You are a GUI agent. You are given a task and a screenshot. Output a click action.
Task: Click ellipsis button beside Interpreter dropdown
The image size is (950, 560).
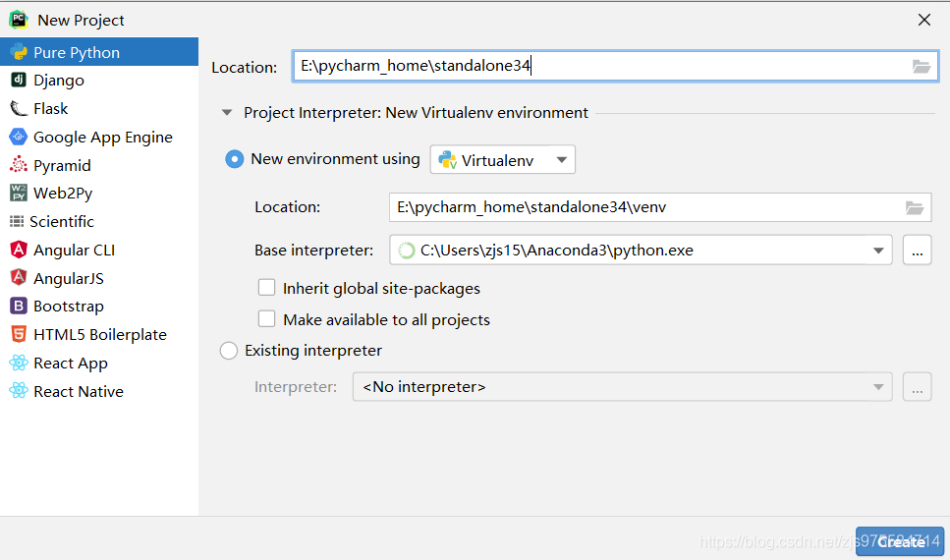(x=918, y=387)
